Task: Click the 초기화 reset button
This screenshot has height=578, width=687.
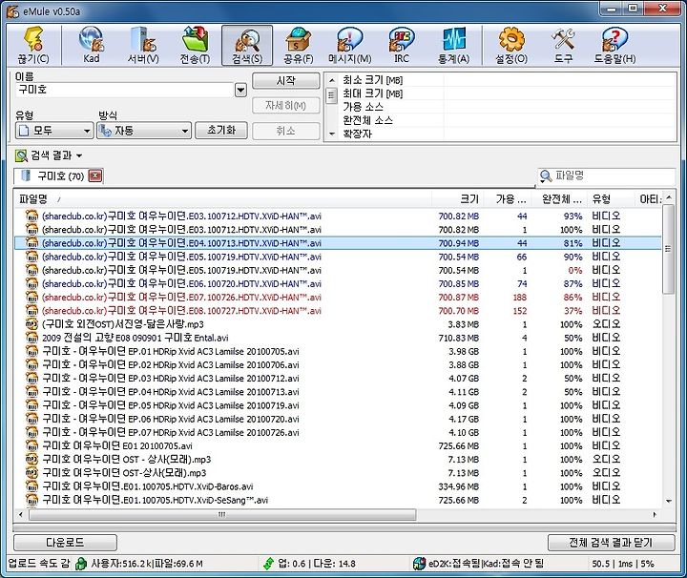Action: 221,131
